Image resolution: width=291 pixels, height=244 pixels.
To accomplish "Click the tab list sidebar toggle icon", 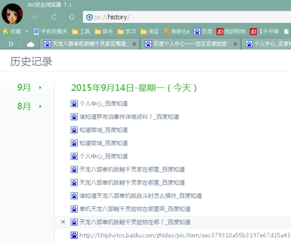I will coord(11,44).
